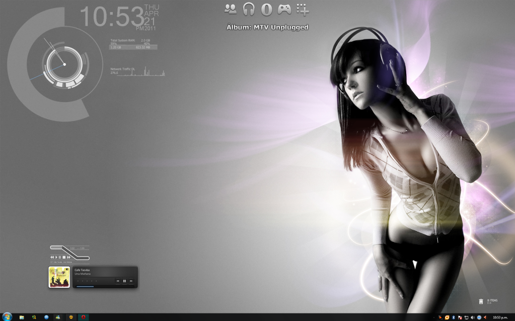
Task: Click the large 10:53 clock widget
Action: [112, 17]
